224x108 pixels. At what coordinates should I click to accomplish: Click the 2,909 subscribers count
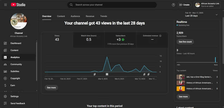click(180, 33)
